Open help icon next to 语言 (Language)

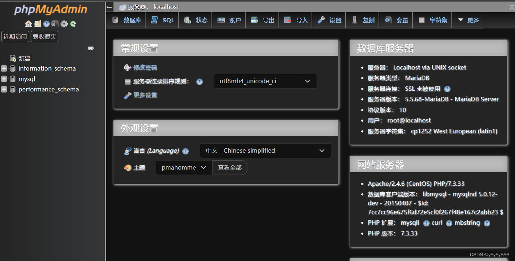[x=185, y=151]
